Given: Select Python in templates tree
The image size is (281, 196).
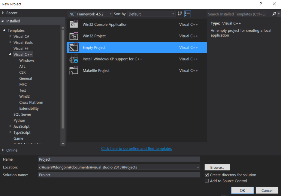Looking at the screenshot, I should pos(19,120).
